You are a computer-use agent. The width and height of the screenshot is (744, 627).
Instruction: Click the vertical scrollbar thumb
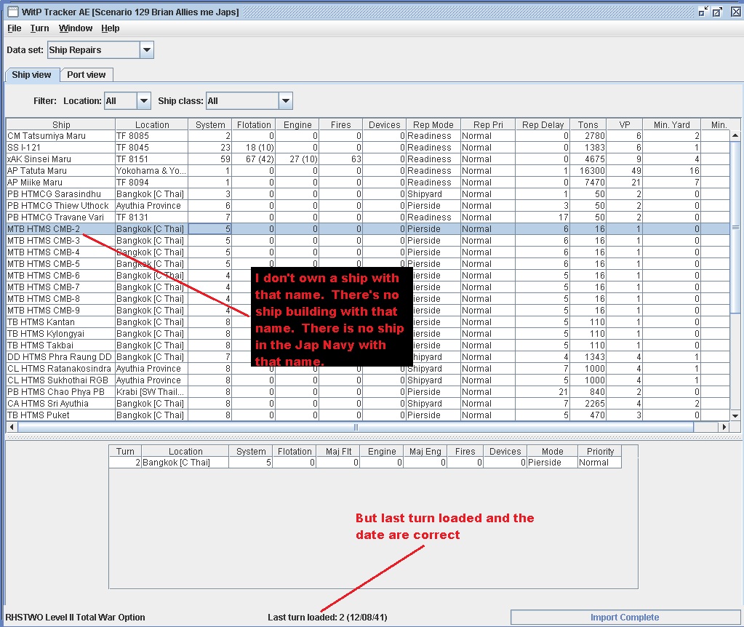[735, 227]
